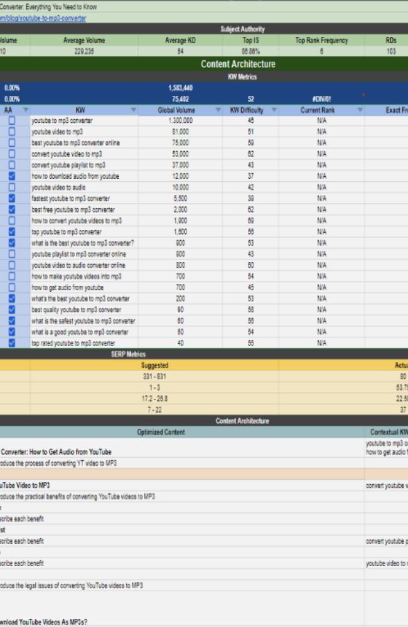This screenshot has width=408, height=627.
Task: Untick top rated youtube to mp3 converter
Action: point(11,343)
